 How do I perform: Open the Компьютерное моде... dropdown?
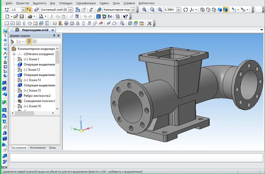(133, 10)
